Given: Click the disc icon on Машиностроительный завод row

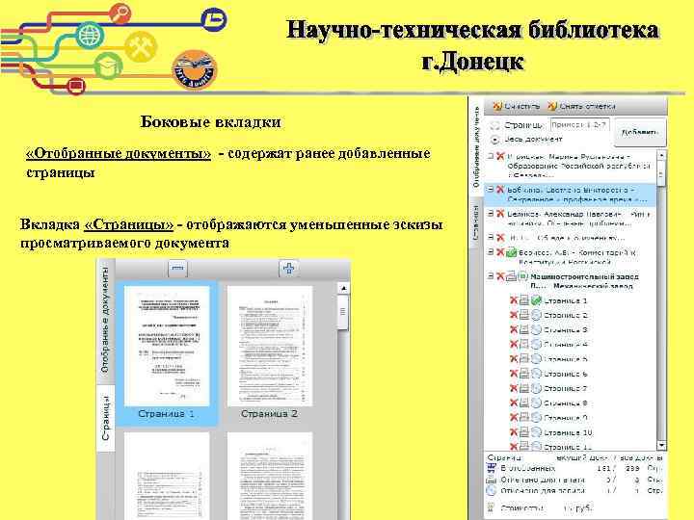Looking at the screenshot, I should pos(522,276).
